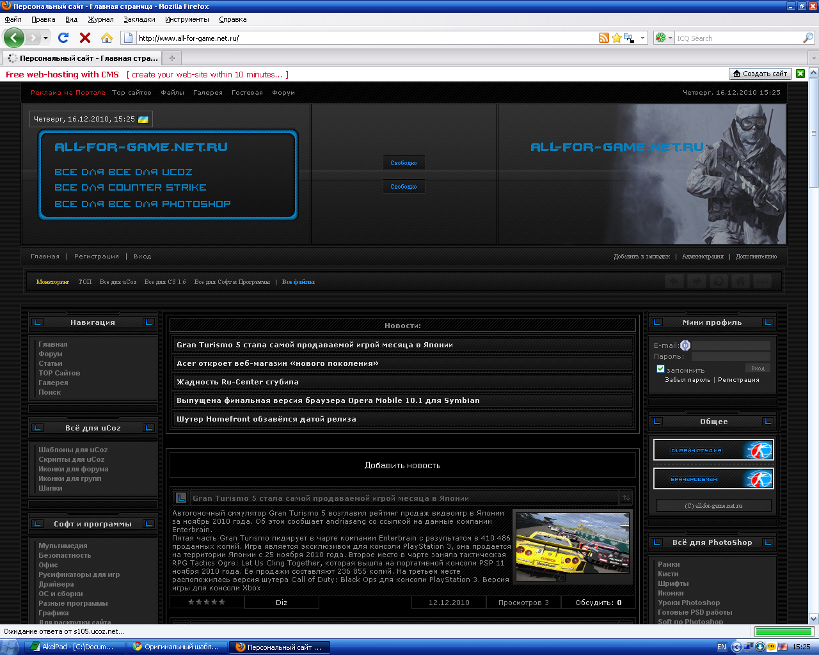
Task: Open Firefox home page via house icon
Action: click(107, 38)
